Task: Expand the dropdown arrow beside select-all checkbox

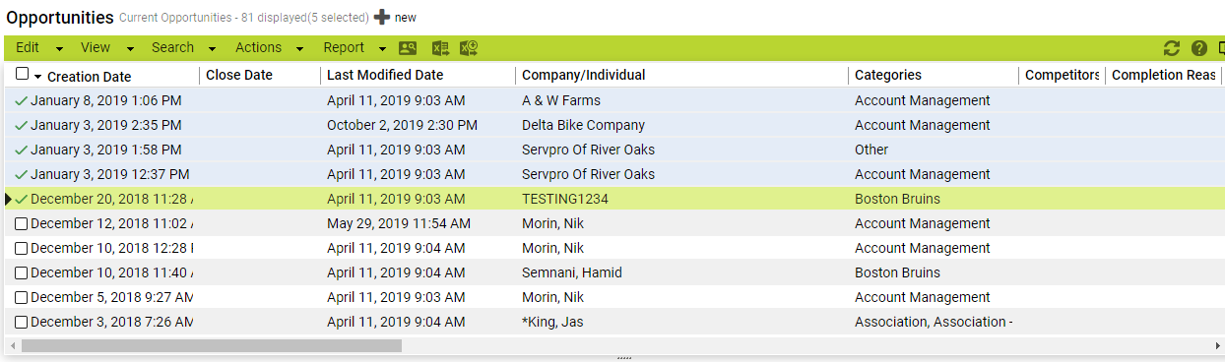Action: (38, 77)
